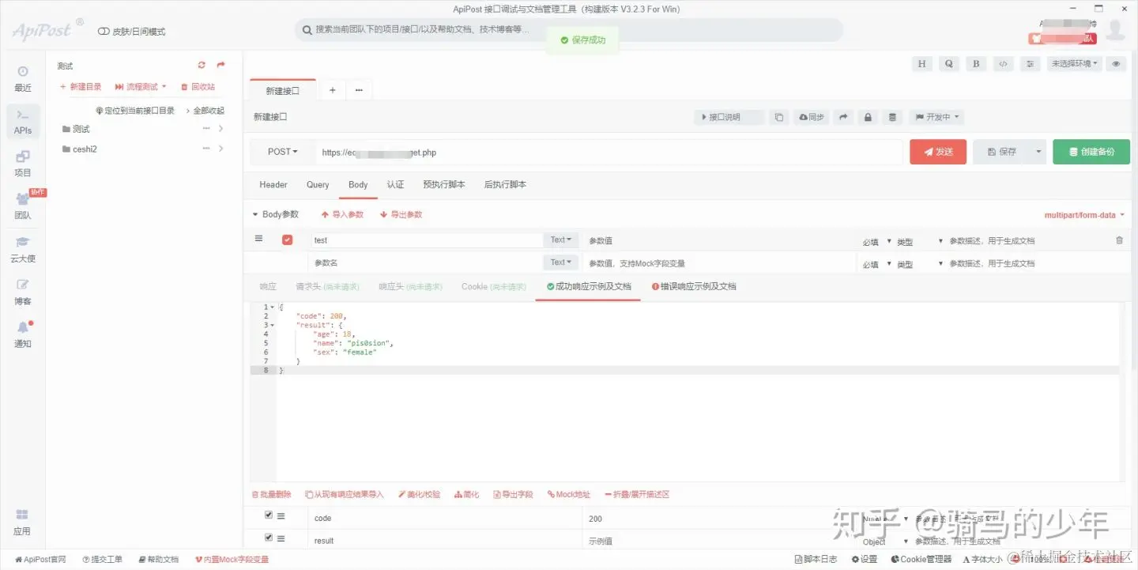Click the red 发送 send button
Screen dimensions: 1138x570
click(x=938, y=152)
